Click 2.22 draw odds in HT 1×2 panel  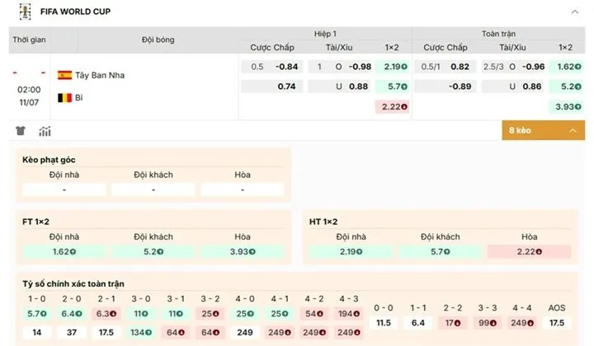click(529, 251)
